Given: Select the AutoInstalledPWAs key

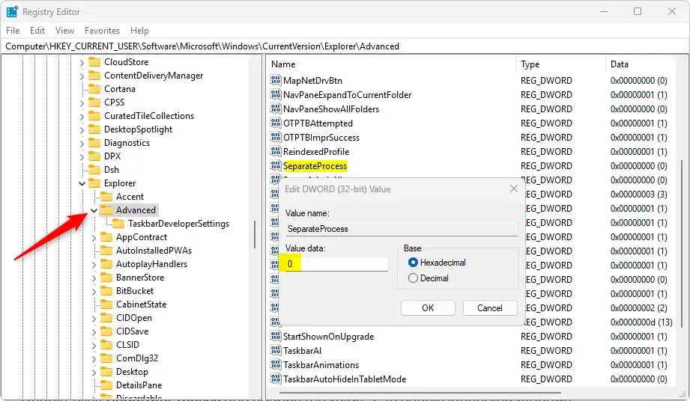Looking at the screenshot, I should [x=154, y=251].
